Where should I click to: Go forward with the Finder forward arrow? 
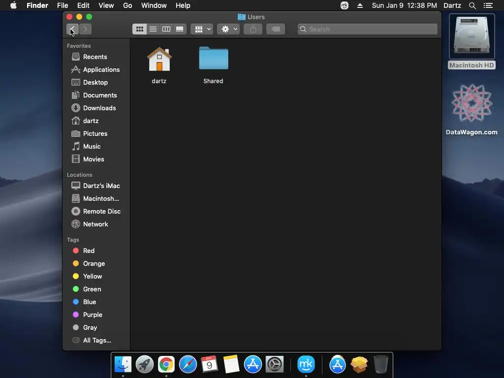(86, 29)
